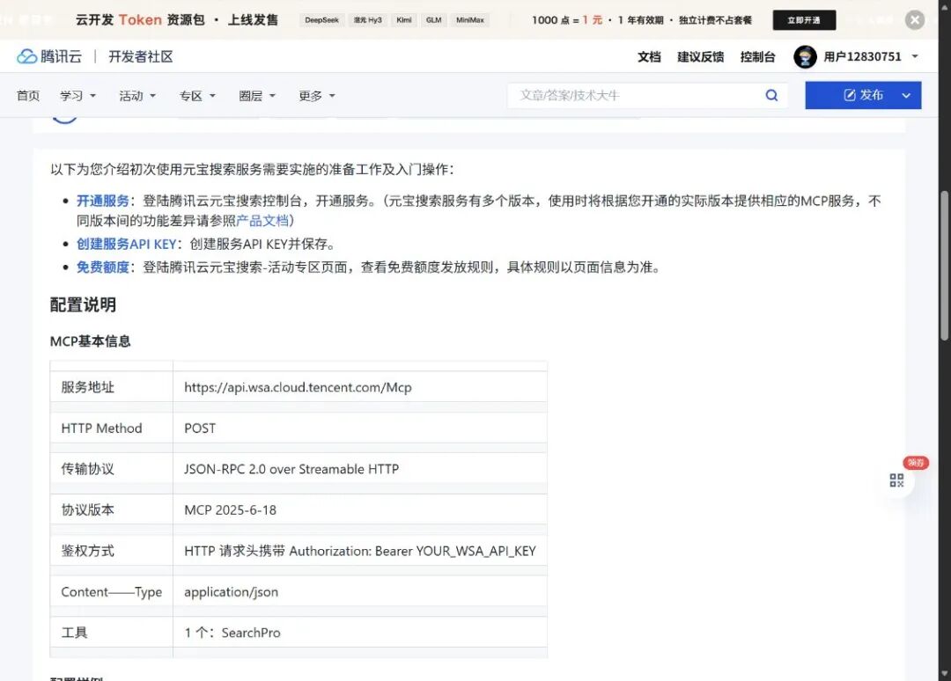Viewport: 951px width, 681px height.
Task: Close the top promotional banner
Action: [x=915, y=20]
